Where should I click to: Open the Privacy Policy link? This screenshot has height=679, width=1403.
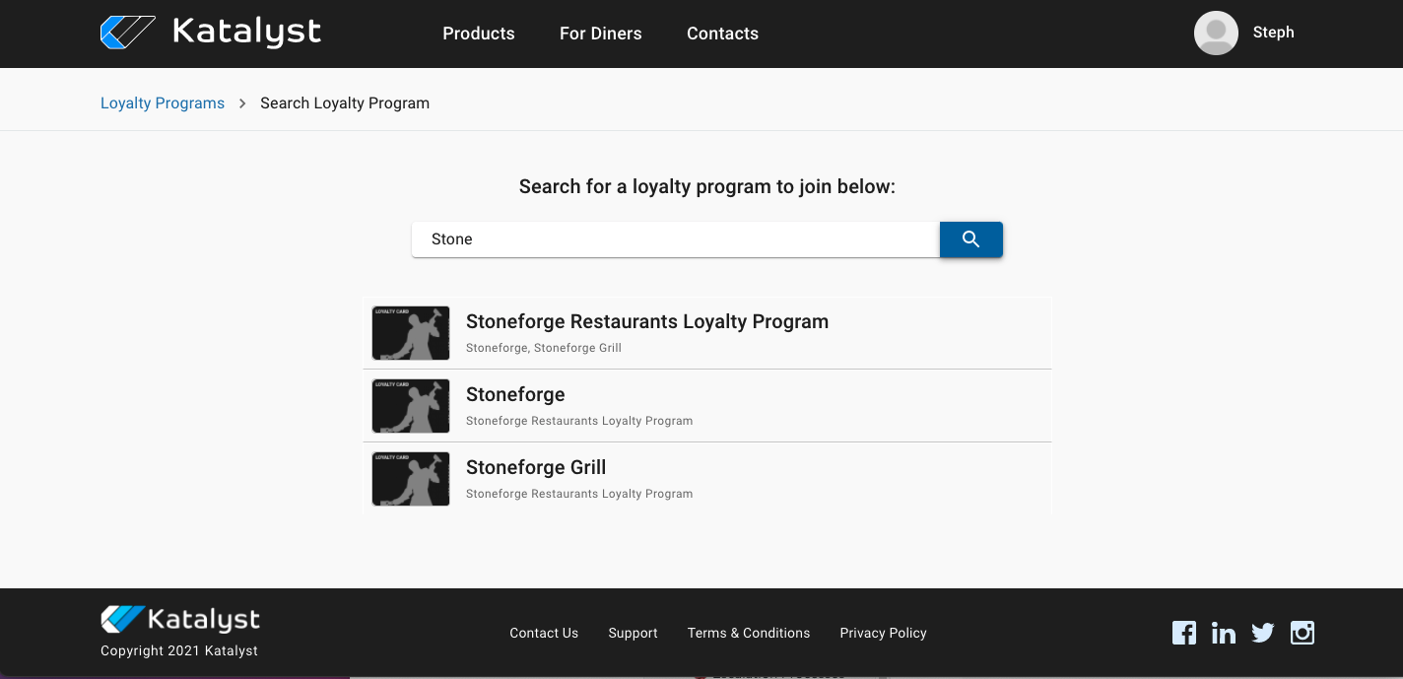pyautogui.click(x=883, y=633)
